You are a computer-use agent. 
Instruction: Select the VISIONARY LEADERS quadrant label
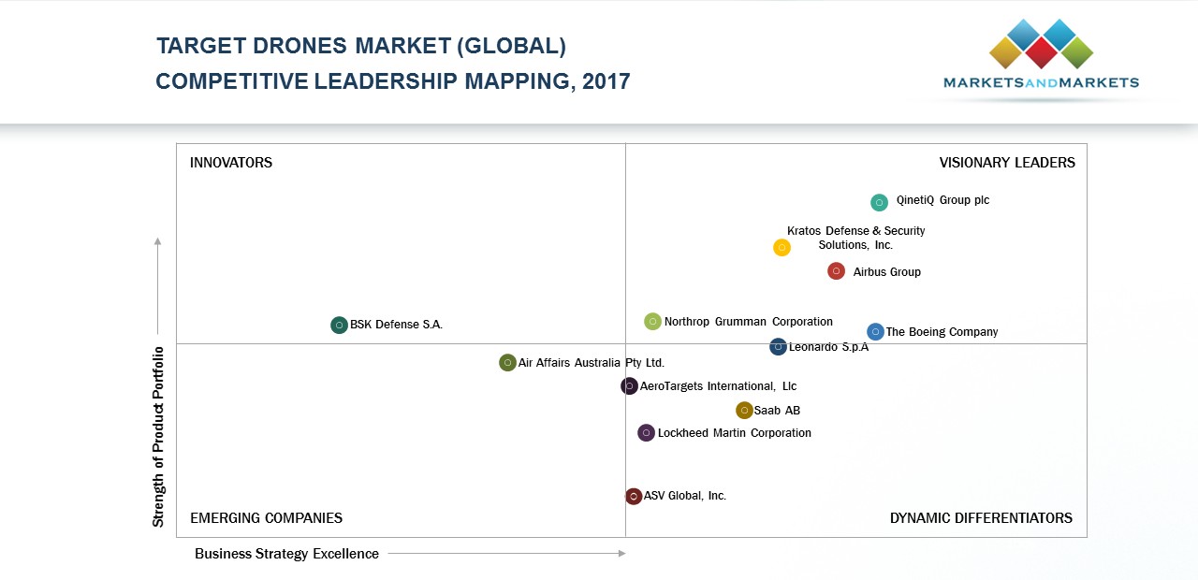(1007, 163)
